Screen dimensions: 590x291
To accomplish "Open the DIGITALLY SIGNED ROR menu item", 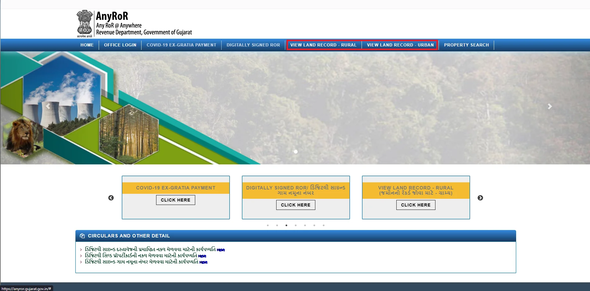I will [x=253, y=45].
